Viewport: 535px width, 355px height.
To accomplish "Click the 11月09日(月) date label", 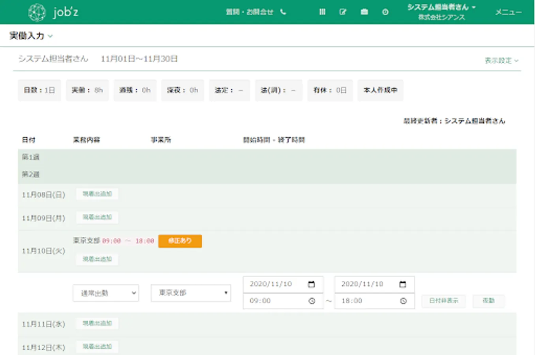I will [x=43, y=218].
